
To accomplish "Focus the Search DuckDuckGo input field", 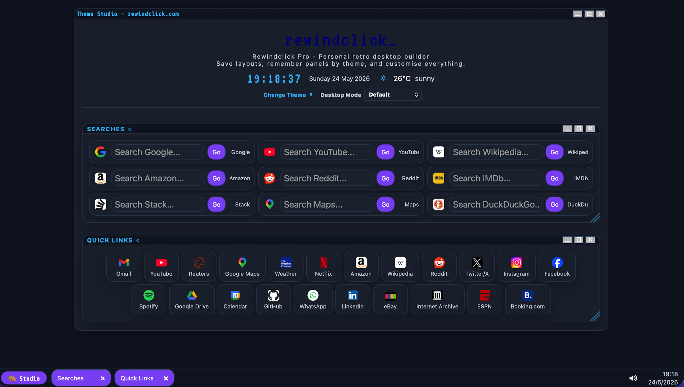I will coord(496,204).
